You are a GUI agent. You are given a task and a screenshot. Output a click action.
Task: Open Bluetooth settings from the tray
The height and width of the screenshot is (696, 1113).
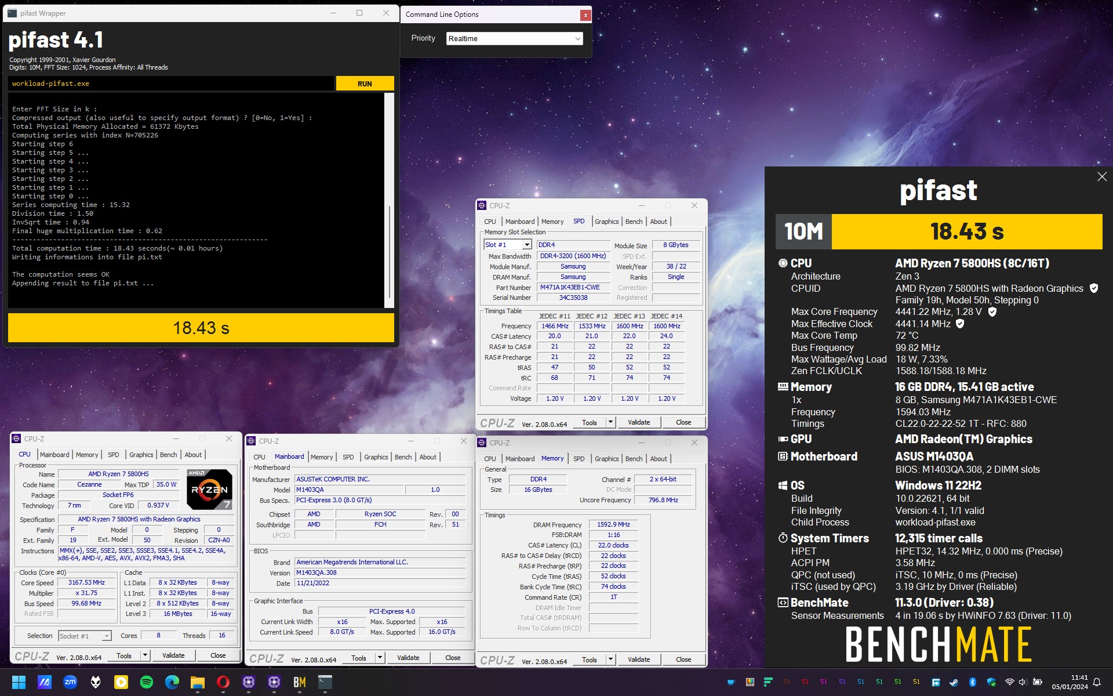[x=973, y=682]
